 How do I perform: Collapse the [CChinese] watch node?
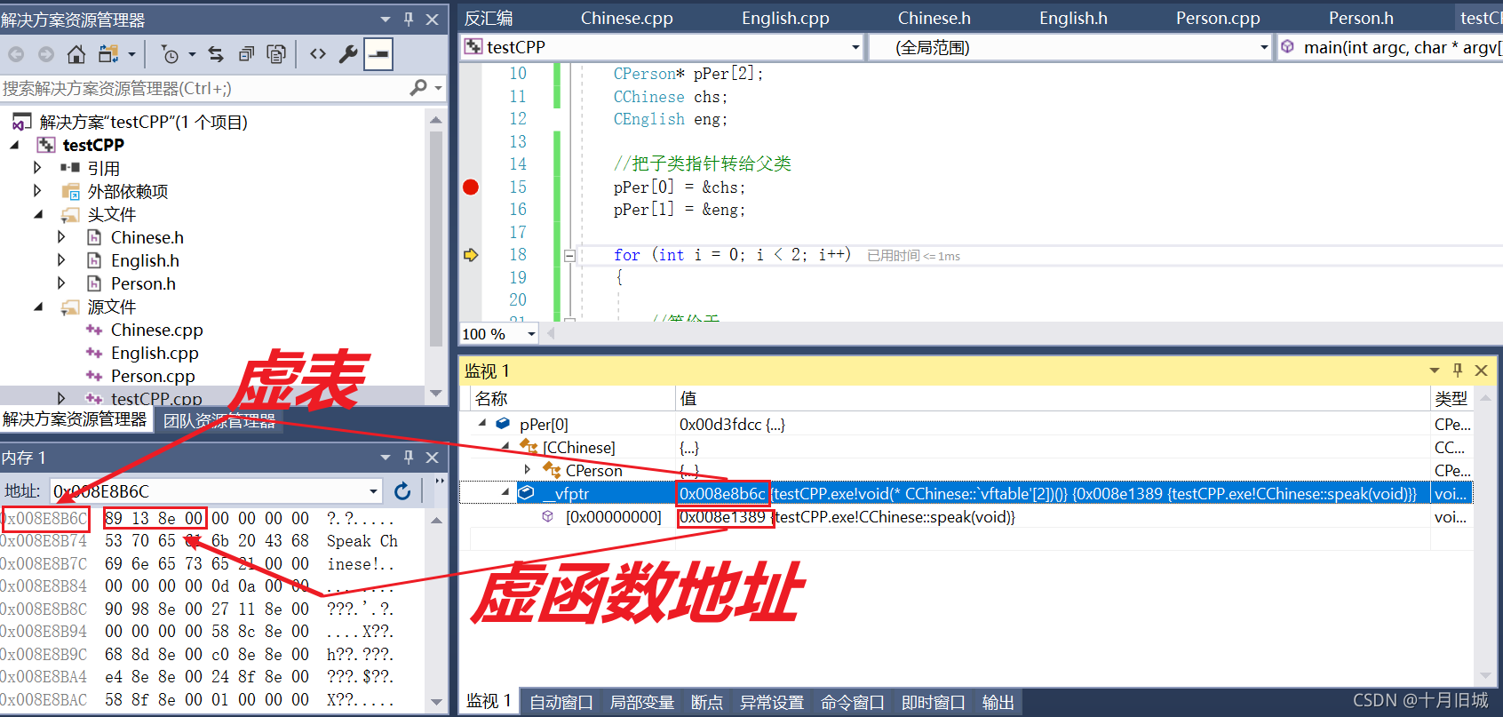click(x=505, y=447)
